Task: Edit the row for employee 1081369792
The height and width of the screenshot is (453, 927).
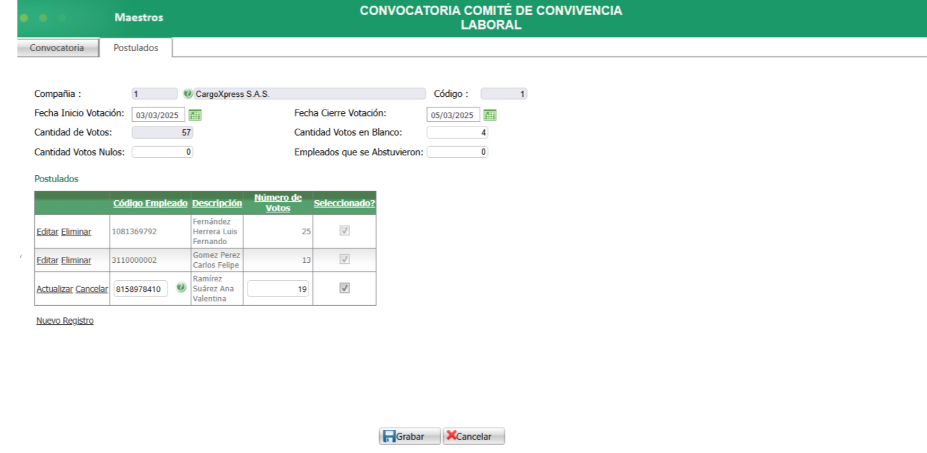Action: coord(48,232)
